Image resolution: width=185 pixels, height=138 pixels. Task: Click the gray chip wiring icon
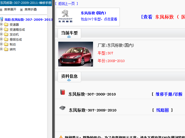tap(62, 108)
